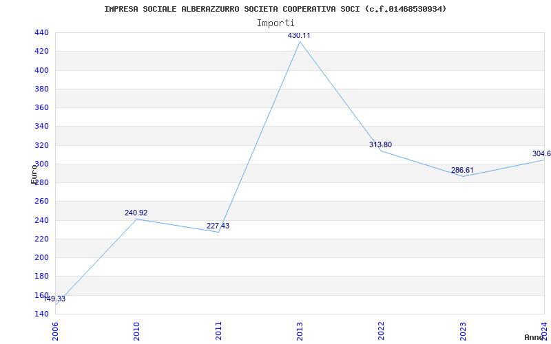The width and height of the screenshot is (551, 344).
Task: Select the 313.80 data label
Action: [x=381, y=144]
